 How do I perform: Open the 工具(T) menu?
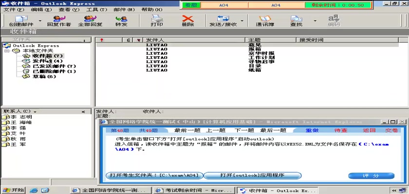(x=97, y=10)
